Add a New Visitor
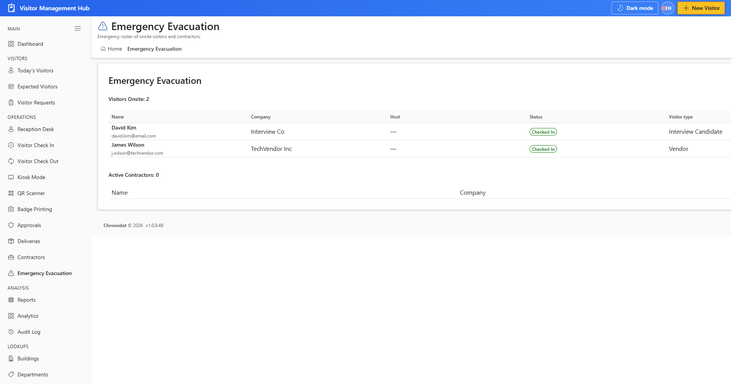Viewport: 731px width, 384px height. pos(701,8)
